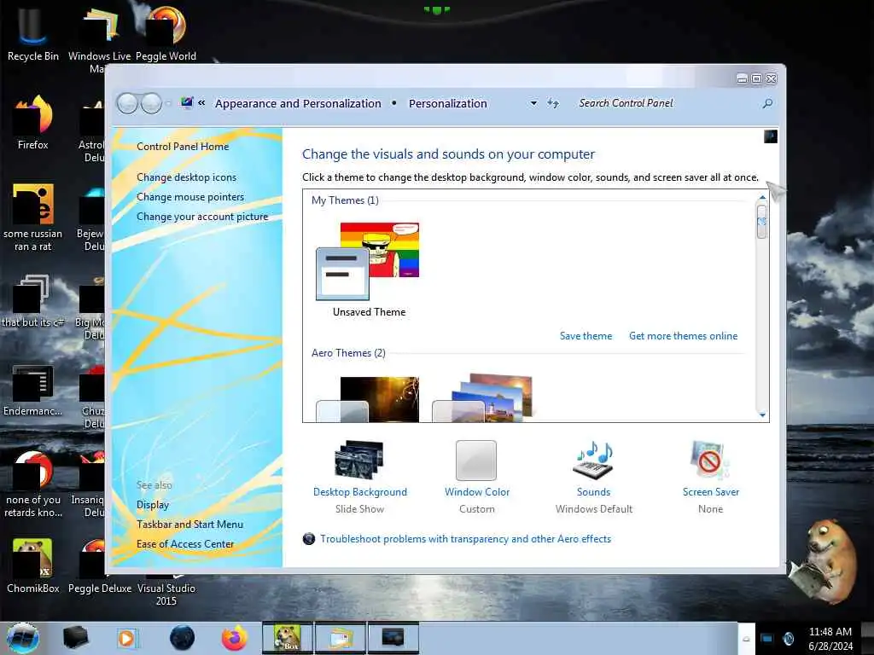Click the help shield icon beside Troubleshoot link
This screenshot has width=874, height=655.
pyautogui.click(x=309, y=539)
